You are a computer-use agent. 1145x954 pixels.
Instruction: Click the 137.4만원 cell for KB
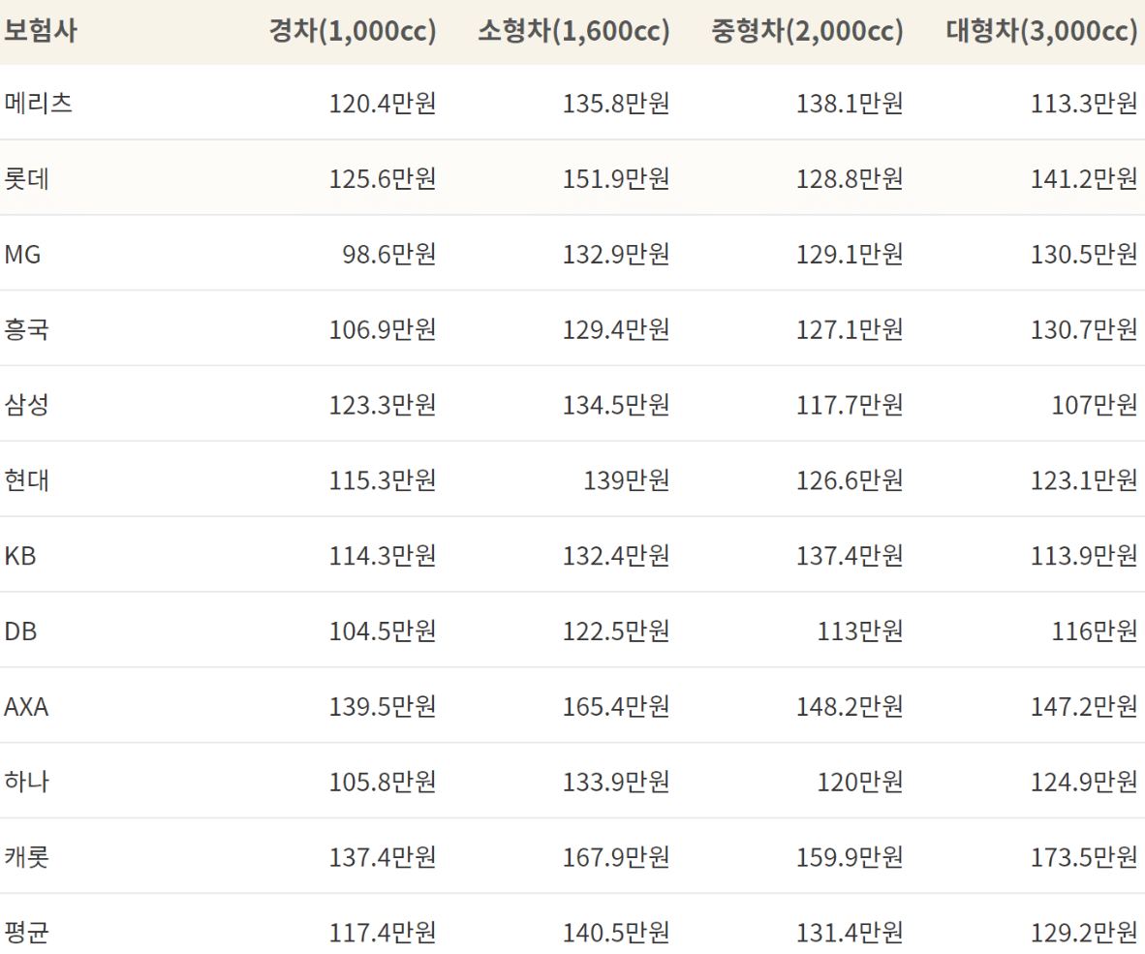coord(850,556)
